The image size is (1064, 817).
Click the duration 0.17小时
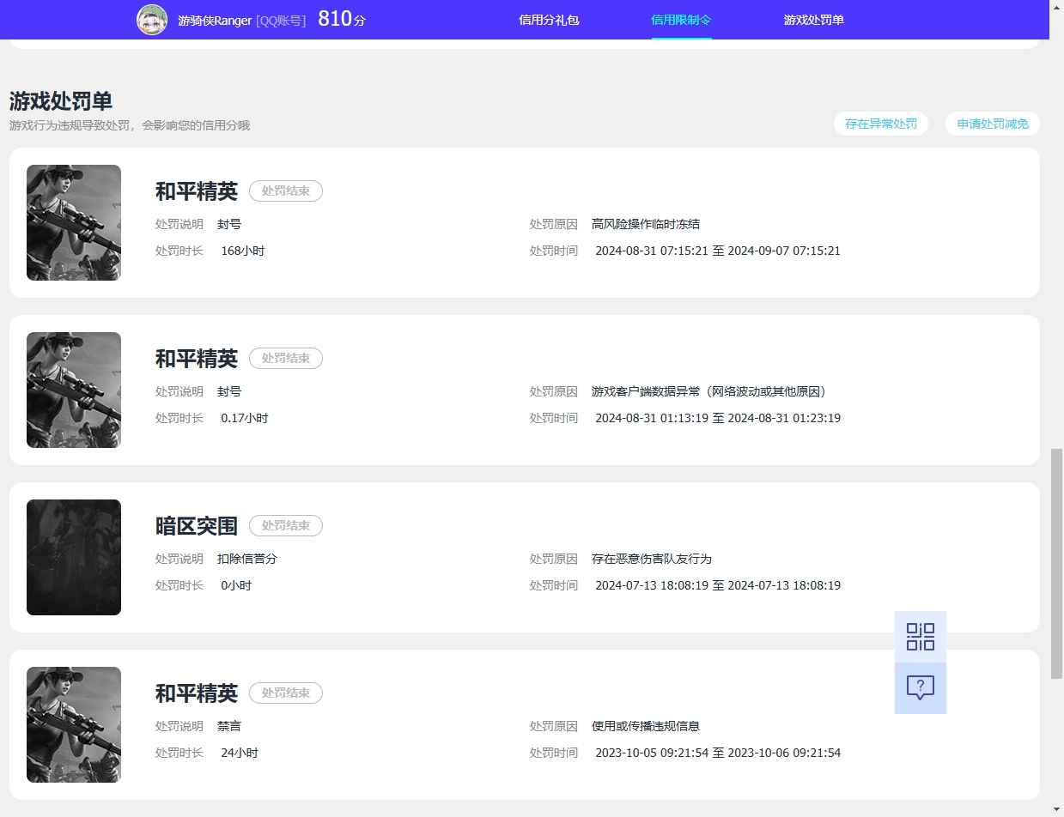(245, 418)
